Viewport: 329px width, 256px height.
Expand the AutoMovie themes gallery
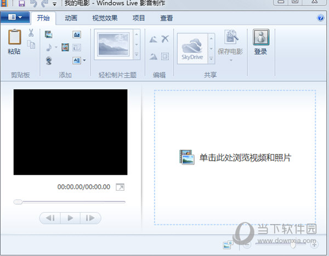(137, 55)
